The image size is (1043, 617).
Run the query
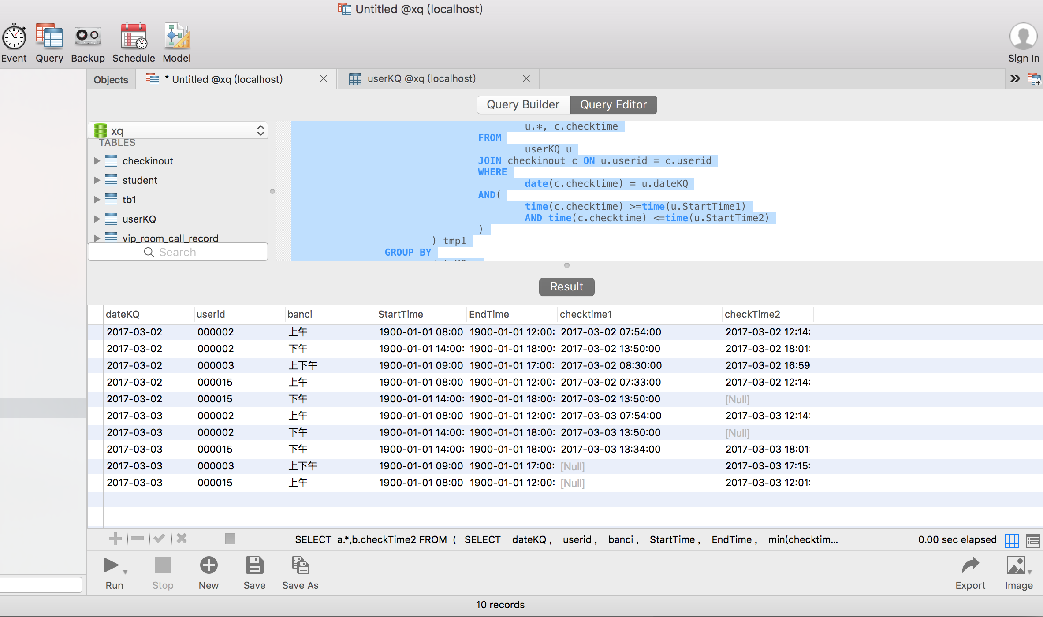click(x=111, y=565)
